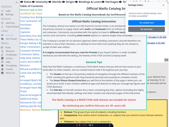Click No, keep them button
The height and width of the screenshot is (127, 169).
(x=146, y=29)
